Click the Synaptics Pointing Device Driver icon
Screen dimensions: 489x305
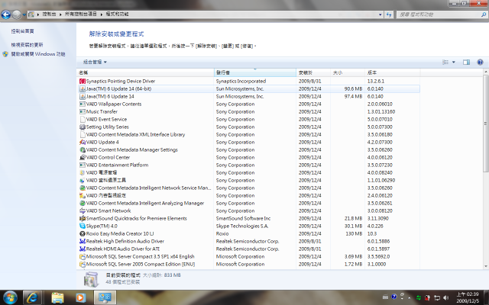pyautogui.click(x=83, y=82)
